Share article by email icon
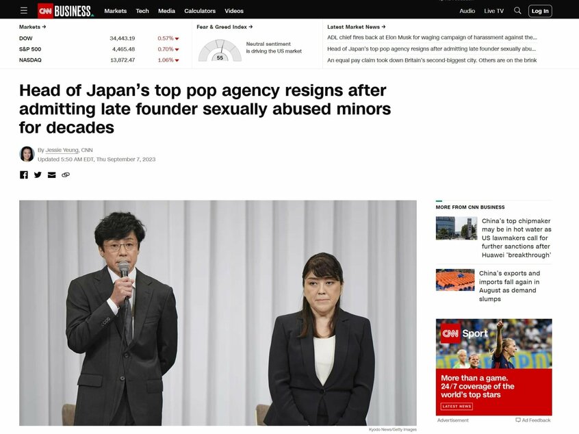Image resolution: width=579 pixels, height=434 pixels. tap(52, 175)
